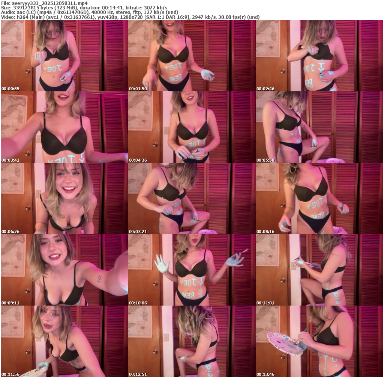Select the thumbnail timestamped 00:00:55
The width and height of the screenshot is (384, 377).
(64, 56)
